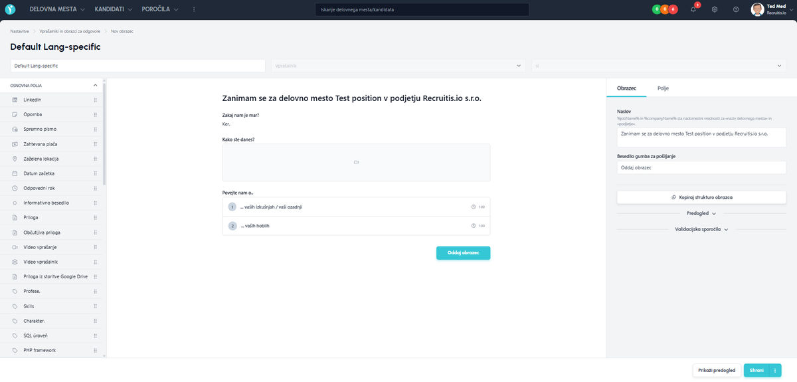Viewport: 797px width, 382px height.
Task: Click the Recruitis logo icon
Action: click(x=10, y=9)
